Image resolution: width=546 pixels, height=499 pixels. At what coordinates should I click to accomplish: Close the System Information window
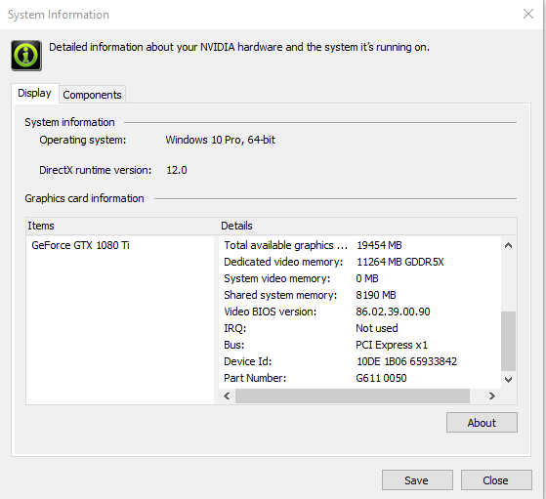pyautogui.click(x=527, y=14)
